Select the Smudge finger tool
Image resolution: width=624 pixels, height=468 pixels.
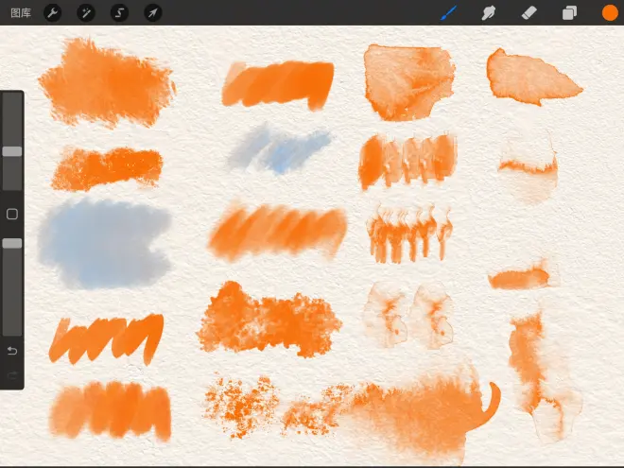pyautogui.click(x=489, y=13)
